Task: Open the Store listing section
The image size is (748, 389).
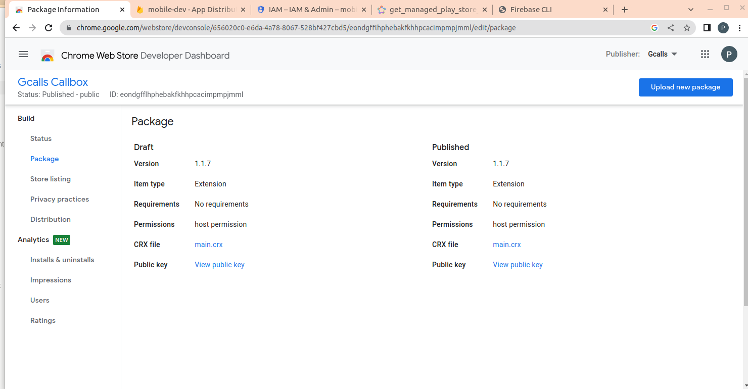Action: (x=51, y=179)
